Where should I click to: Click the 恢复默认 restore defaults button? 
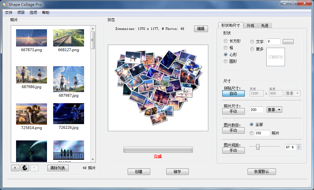[262, 172]
